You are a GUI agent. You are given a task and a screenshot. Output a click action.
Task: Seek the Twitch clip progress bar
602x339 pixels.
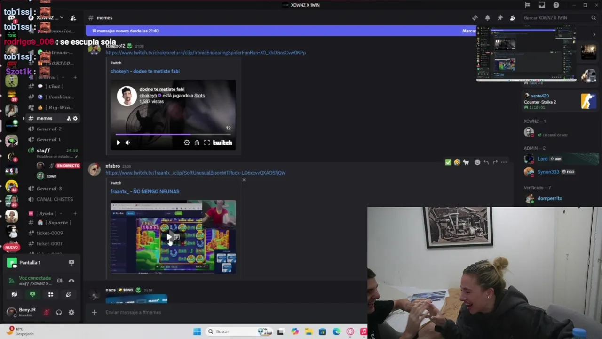coord(173,134)
